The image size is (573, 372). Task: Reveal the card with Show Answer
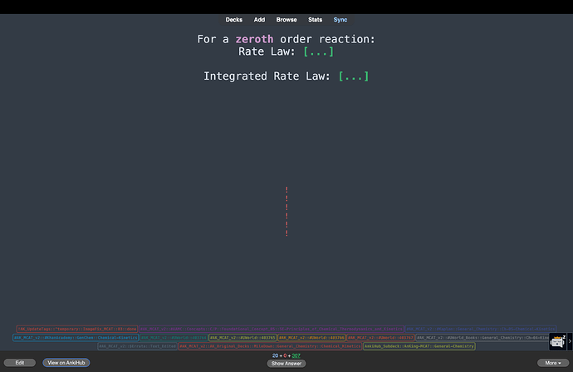point(286,363)
